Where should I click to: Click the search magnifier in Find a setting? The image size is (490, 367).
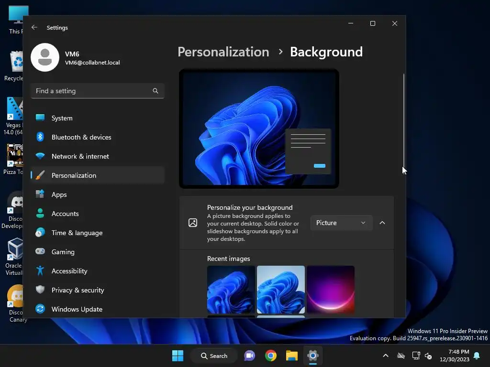pos(156,91)
